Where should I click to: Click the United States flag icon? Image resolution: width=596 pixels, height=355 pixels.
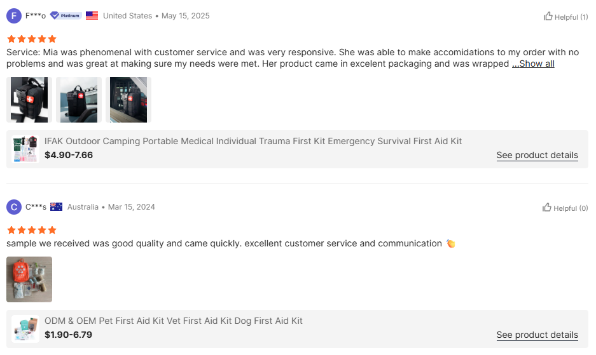coord(92,16)
